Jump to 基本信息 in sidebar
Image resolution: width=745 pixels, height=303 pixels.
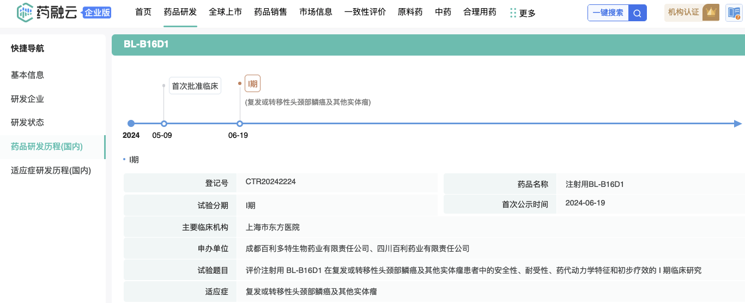click(x=27, y=75)
